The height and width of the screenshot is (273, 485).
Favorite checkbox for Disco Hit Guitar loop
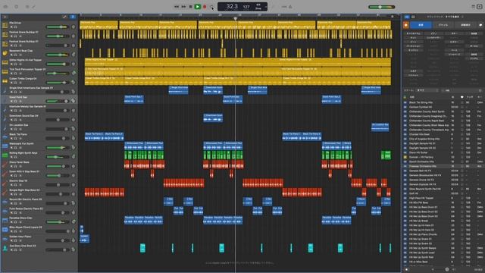coord(462,152)
